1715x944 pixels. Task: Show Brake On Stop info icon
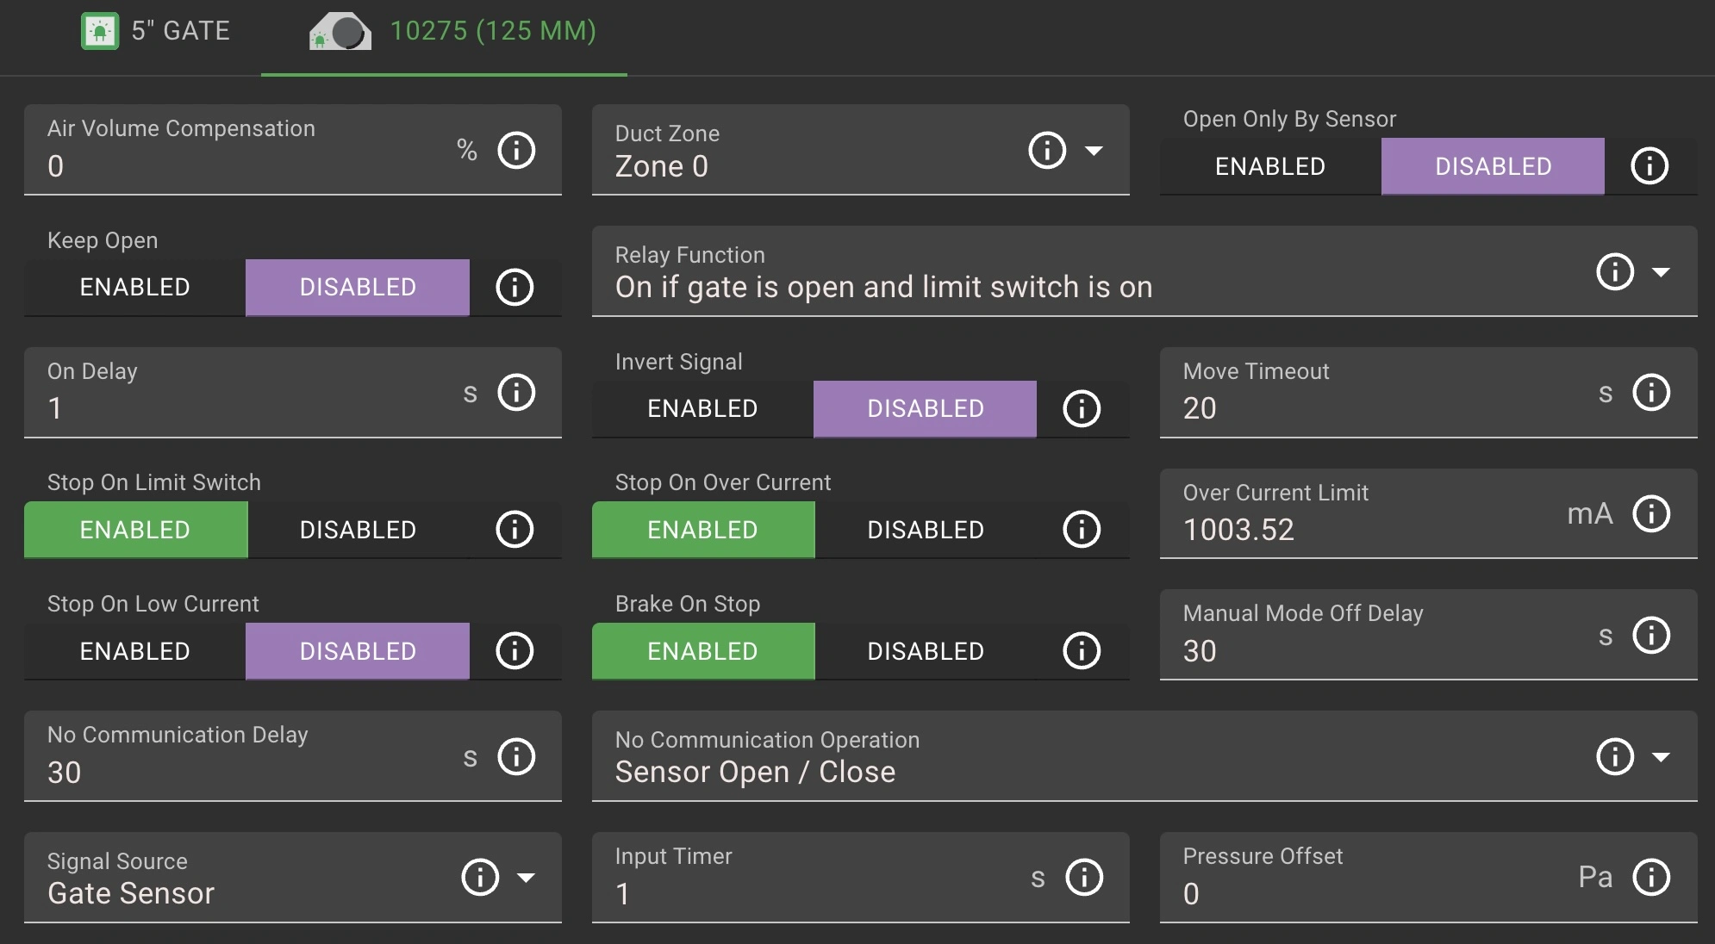(x=1082, y=650)
